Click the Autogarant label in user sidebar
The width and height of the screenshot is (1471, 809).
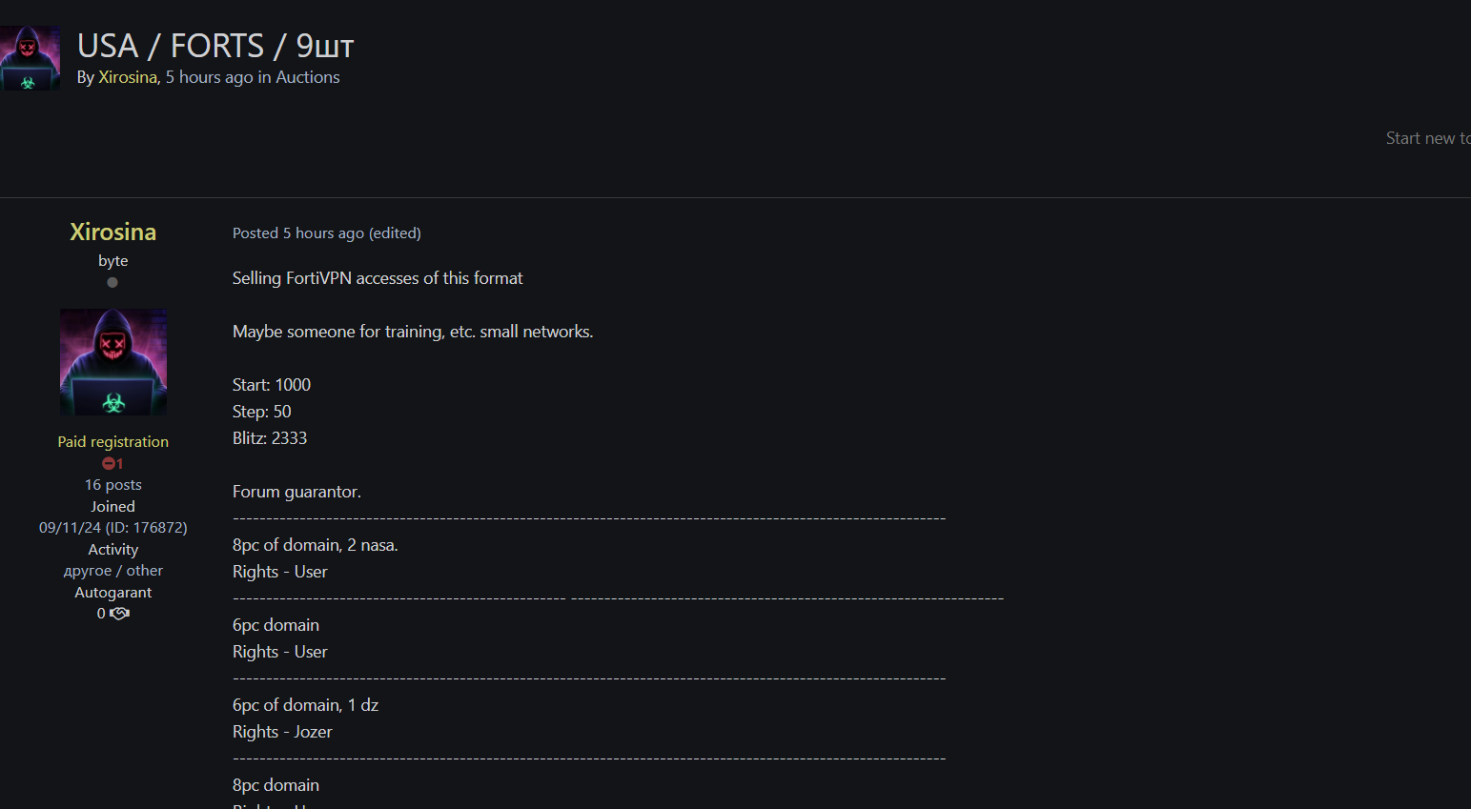point(112,592)
